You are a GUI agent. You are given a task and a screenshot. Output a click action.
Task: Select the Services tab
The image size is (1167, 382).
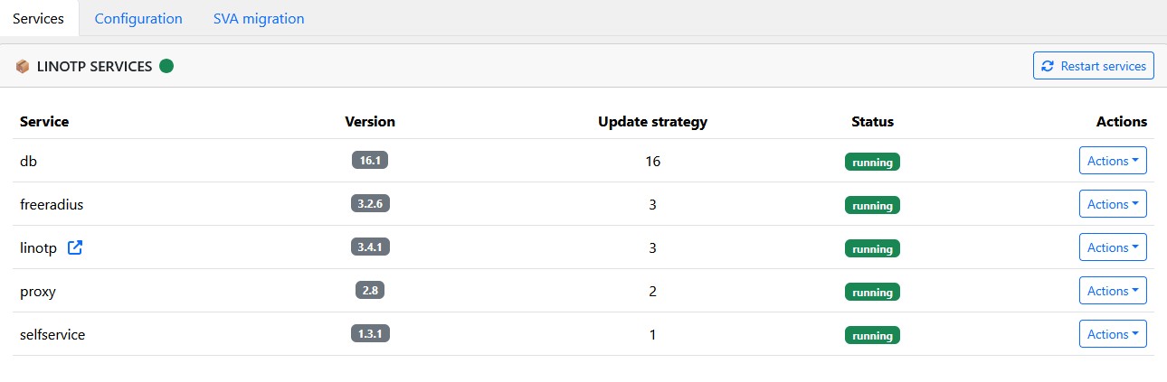(x=39, y=18)
